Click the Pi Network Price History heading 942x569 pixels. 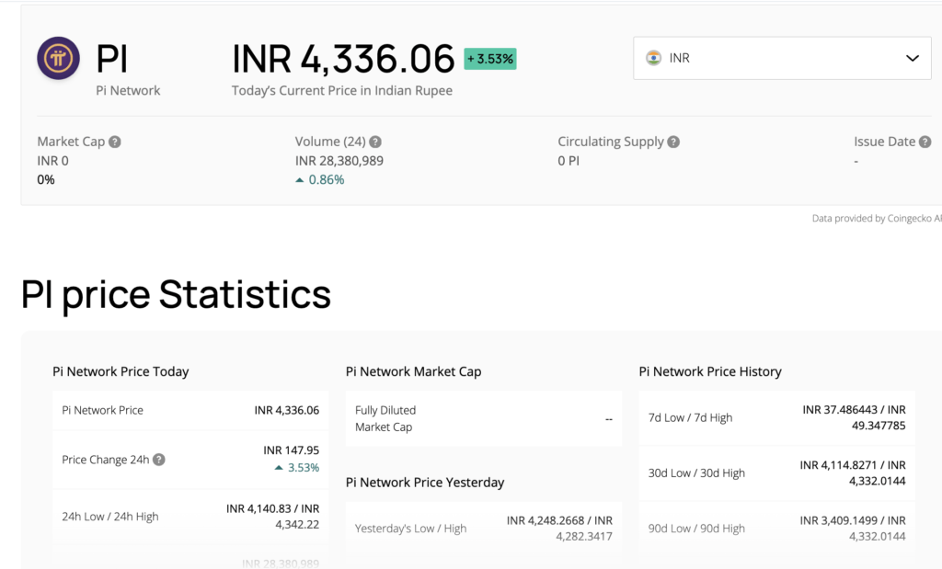(x=710, y=371)
